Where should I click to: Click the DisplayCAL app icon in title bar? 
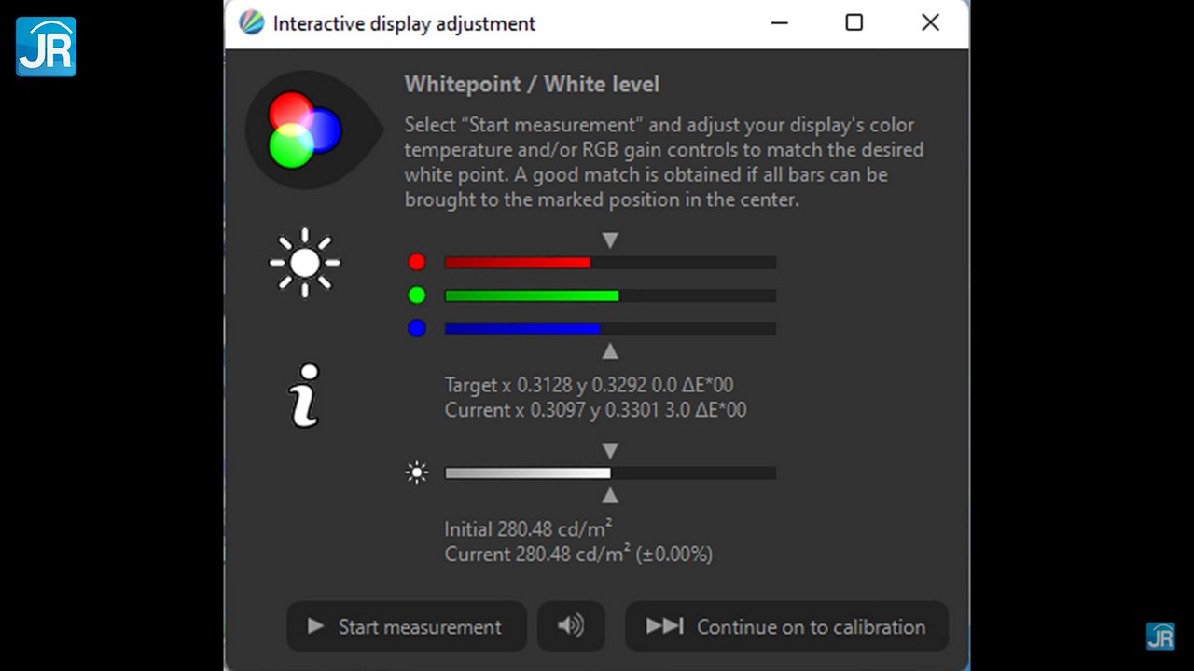251,23
